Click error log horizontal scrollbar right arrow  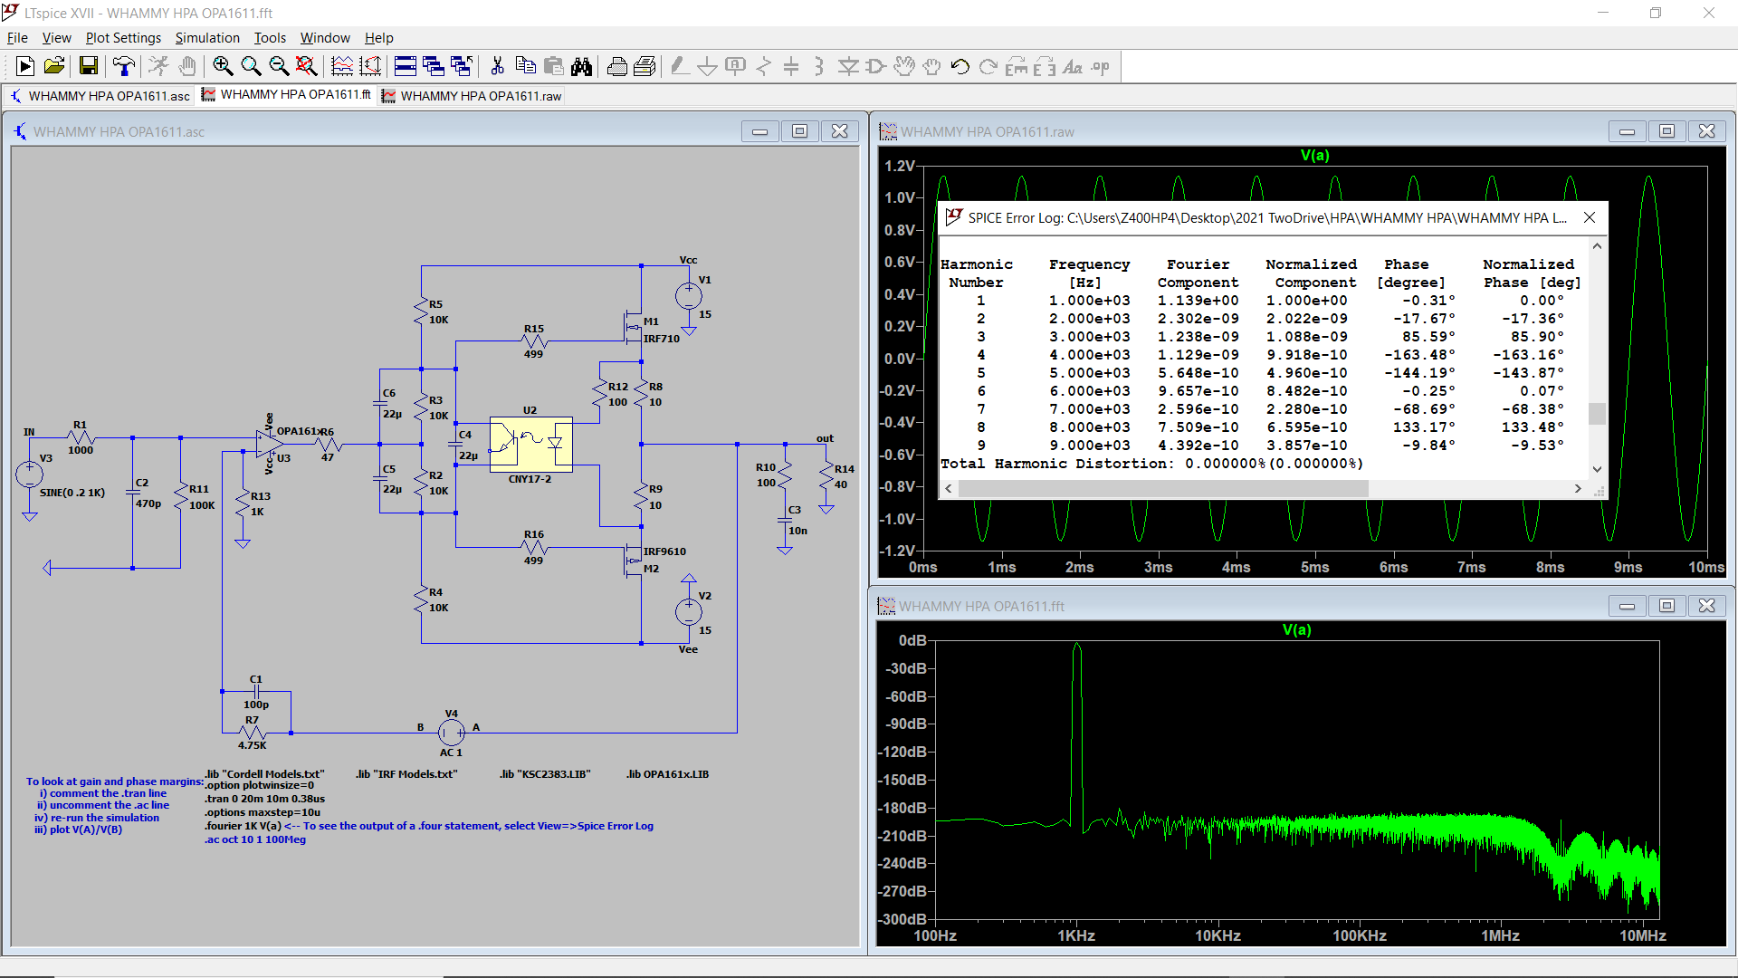[x=1578, y=488]
